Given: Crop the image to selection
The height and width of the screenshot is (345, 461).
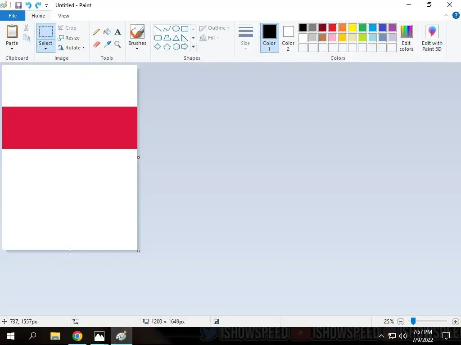Looking at the screenshot, I should tap(68, 28).
